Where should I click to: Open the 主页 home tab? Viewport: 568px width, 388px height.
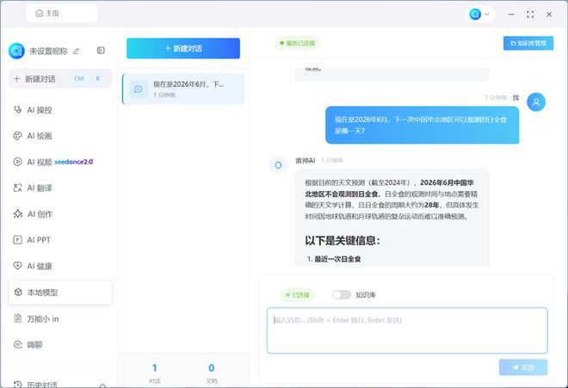tap(62, 14)
